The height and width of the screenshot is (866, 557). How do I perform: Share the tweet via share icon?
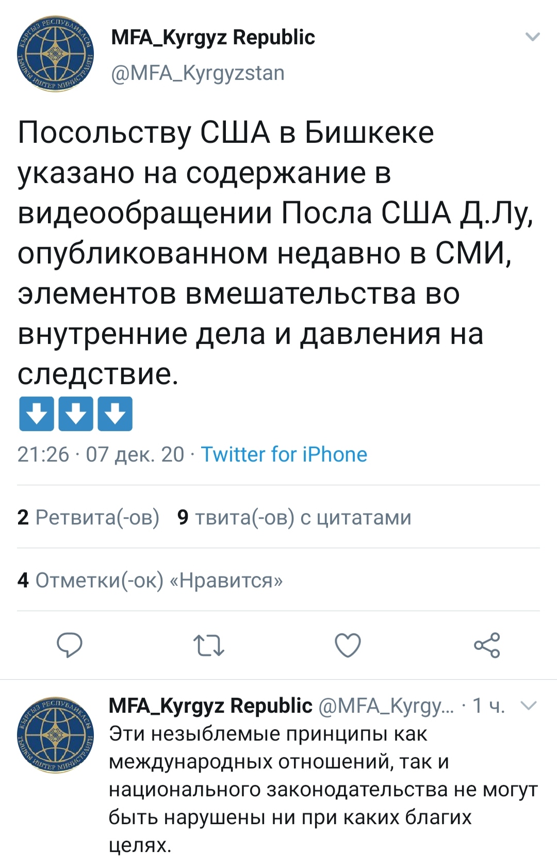[487, 645]
